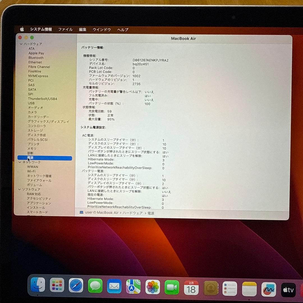303x303 pixels.
Task: Select RAW対応 under software
Action: 34,194
